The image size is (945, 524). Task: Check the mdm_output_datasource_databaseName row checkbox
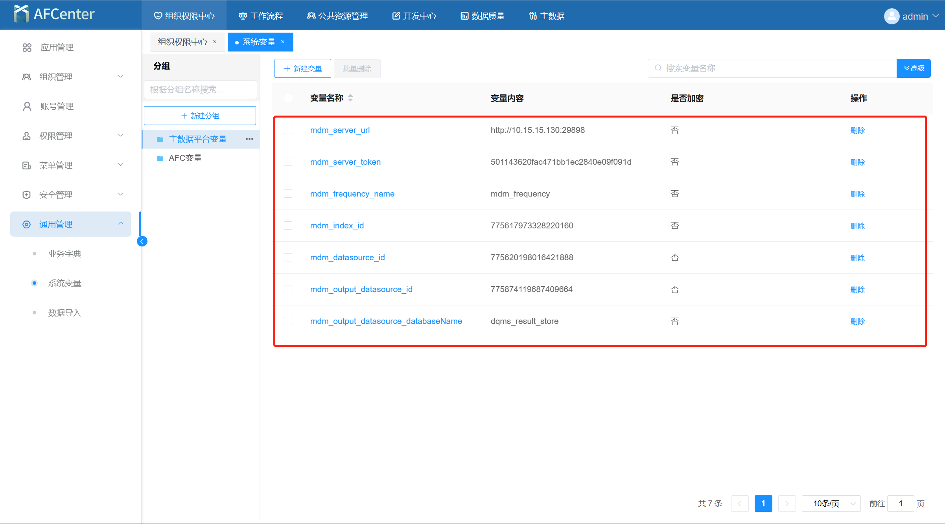(x=288, y=321)
